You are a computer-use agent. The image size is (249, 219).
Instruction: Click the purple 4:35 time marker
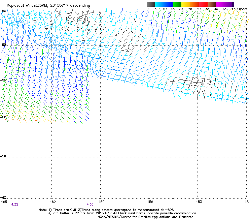14,205
